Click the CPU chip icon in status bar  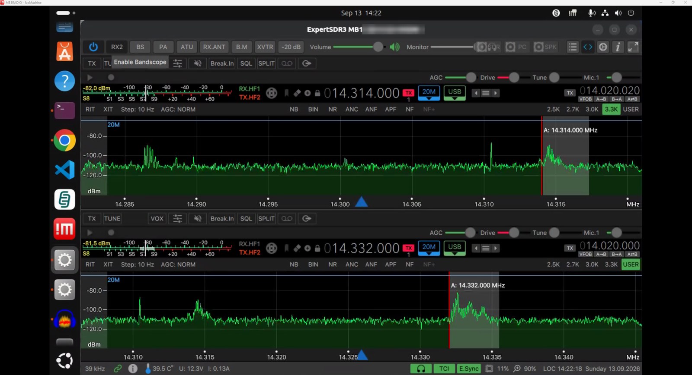pyautogui.click(x=489, y=369)
